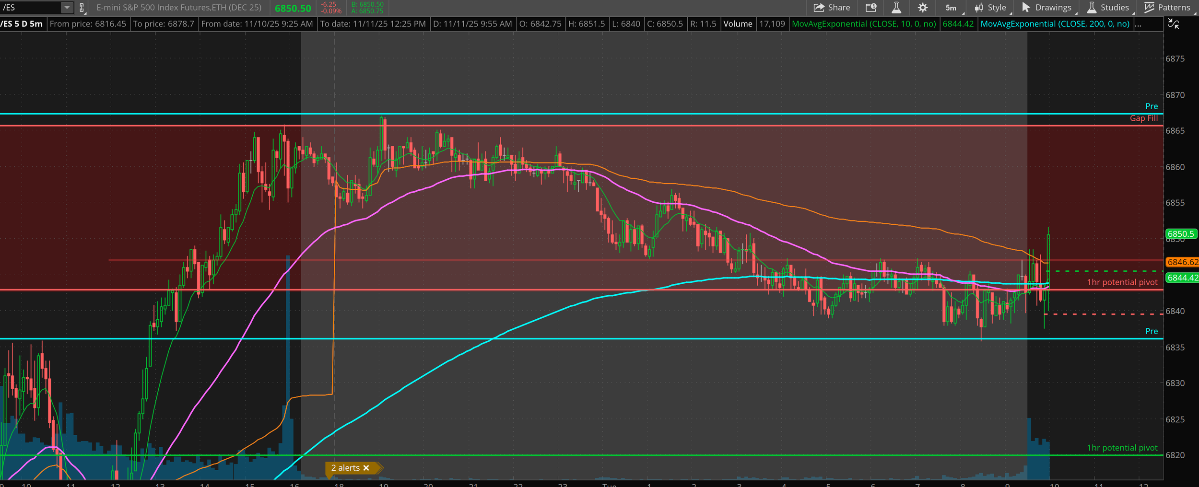
Task: Click the green 6844.42 price bubble on axis
Action: click(1182, 278)
